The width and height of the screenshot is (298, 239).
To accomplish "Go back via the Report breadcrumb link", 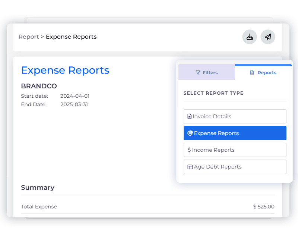I will [29, 37].
